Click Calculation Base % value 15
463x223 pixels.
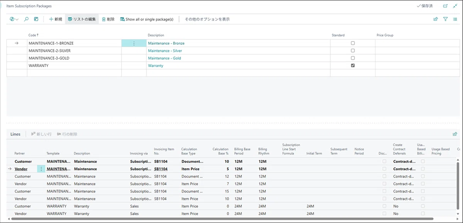[x=226, y=191]
